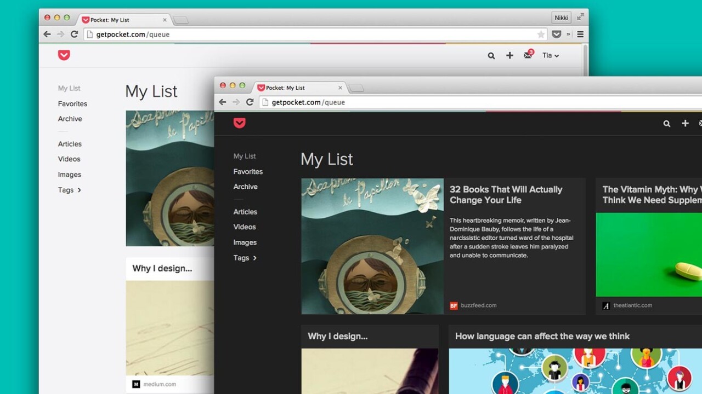Click the back arrow in the rear browser window

(47, 34)
